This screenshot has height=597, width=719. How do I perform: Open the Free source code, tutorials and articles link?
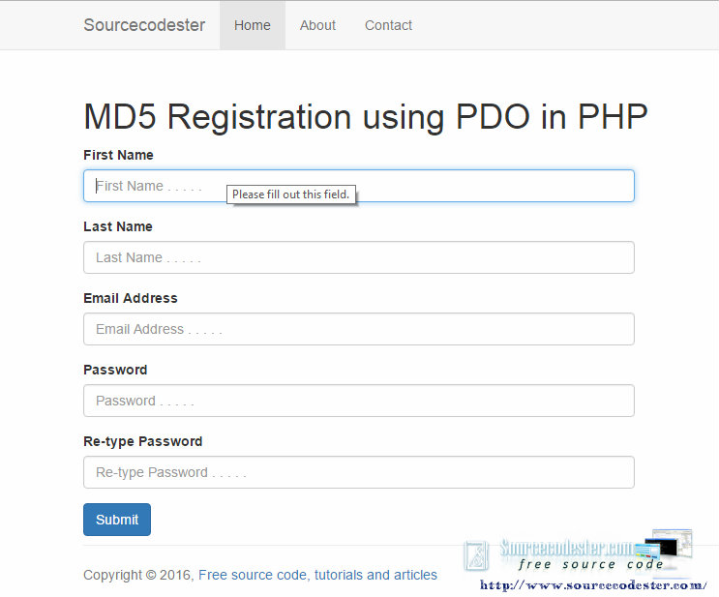(x=317, y=575)
